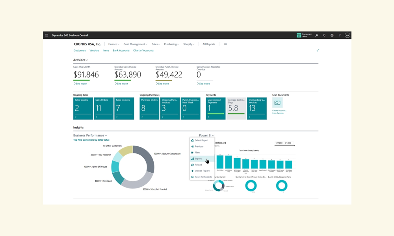Click the CRONUS USA, Inc. company name
The height and width of the screenshot is (236, 394).
87,44
